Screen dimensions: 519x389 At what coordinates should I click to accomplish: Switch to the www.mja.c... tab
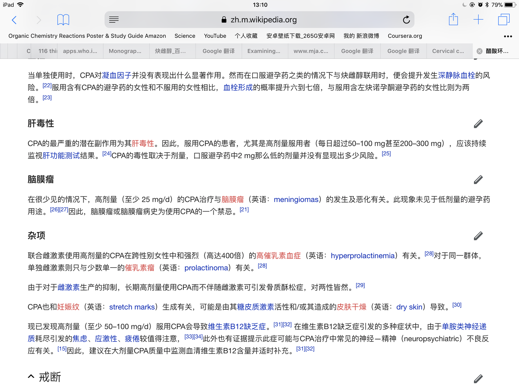[x=311, y=51]
